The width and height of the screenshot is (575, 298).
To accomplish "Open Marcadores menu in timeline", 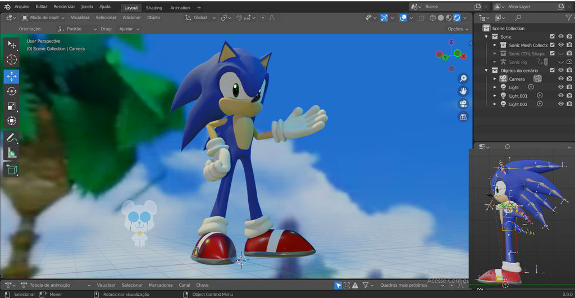I will [161, 285].
